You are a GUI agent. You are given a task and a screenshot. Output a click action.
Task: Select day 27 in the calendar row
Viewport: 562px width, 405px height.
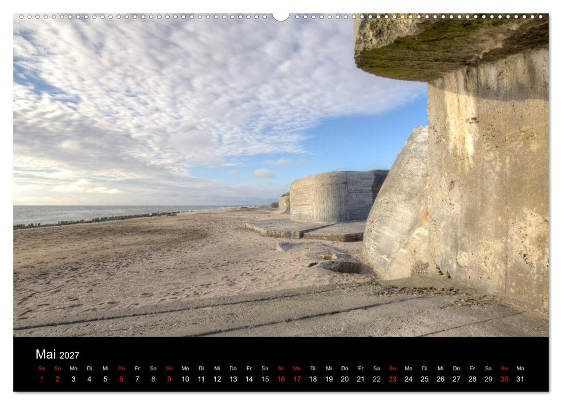tap(456, 379)
